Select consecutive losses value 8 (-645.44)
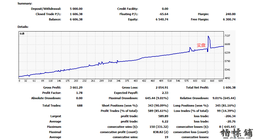Viewport: 256px width, 140px height. (228, 127)
